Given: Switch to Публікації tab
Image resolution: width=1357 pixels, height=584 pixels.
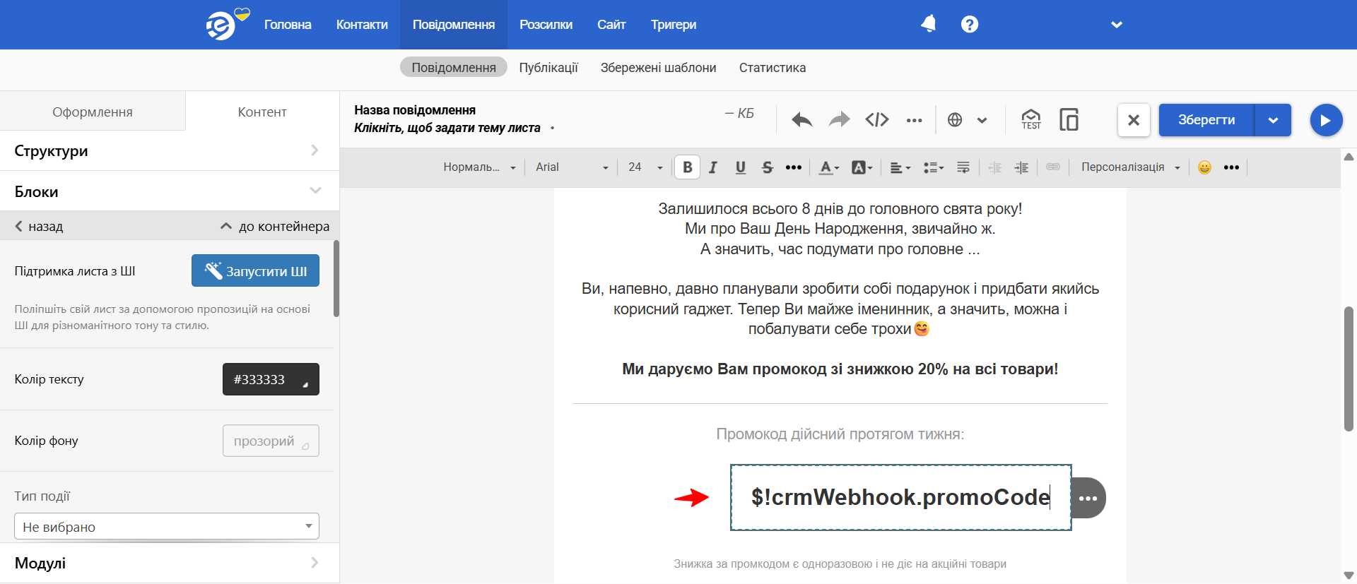Looking at the screenshot, I should 548,68.
